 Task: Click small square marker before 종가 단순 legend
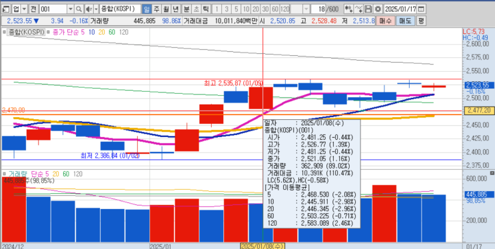[x=48, y=32]
